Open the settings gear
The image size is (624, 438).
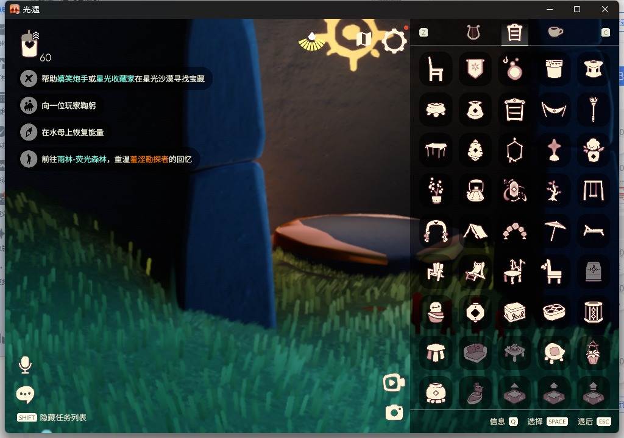[x=394, y=41]
